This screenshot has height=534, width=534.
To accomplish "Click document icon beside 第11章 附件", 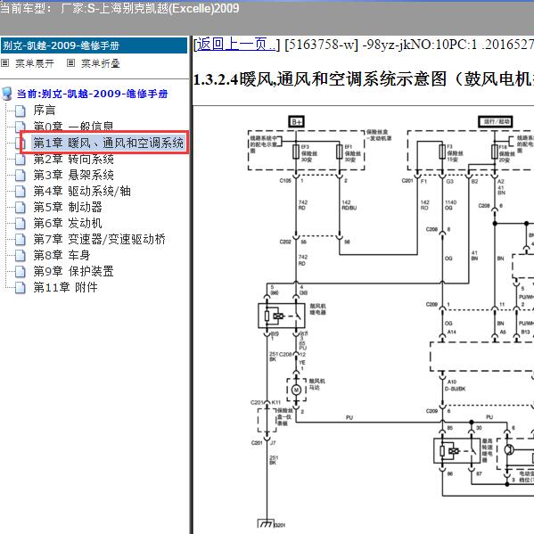I will click(x=21, y=288).
